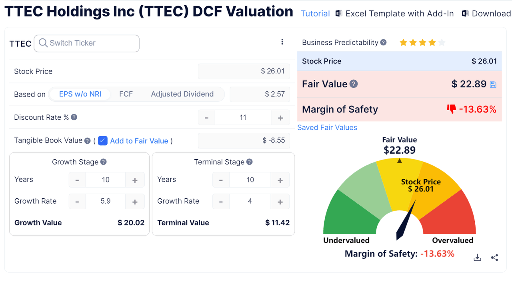Screen dimensions: 512x281
Task: Open the three-dot options menu
Action: (x=282, y=42)
